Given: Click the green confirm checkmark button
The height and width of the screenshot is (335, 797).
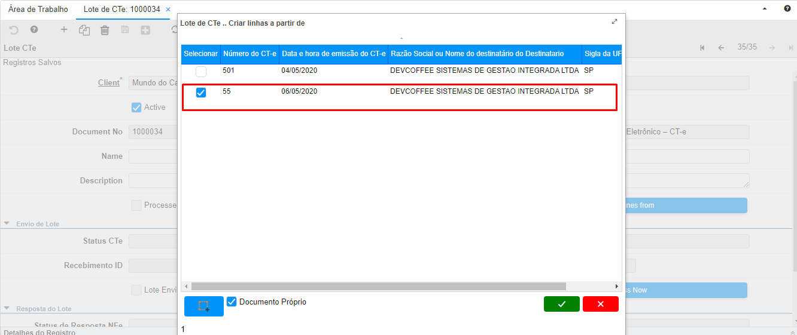Looking at the screenshot, I should 562,304.
